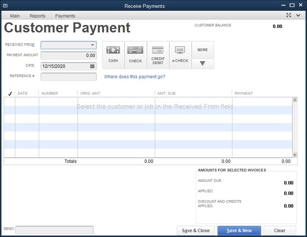The image size is (307, 237).
Task: Open the Received From dropdown
Action: click(x=92, y=45)
